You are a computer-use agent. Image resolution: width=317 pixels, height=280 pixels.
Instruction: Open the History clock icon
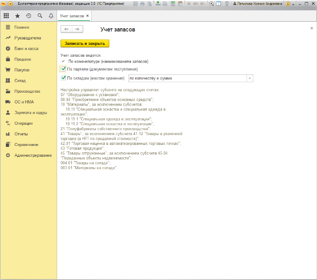coord(29,16)
